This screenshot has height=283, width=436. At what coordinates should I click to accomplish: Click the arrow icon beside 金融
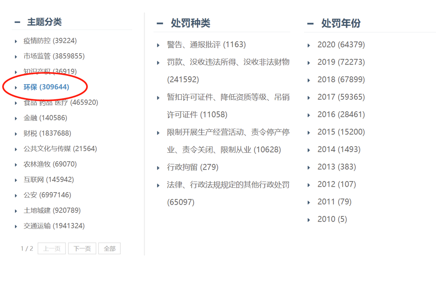point(16,118)
